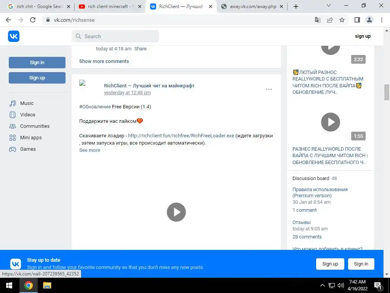Focus the VK Search field

point(115,36)
